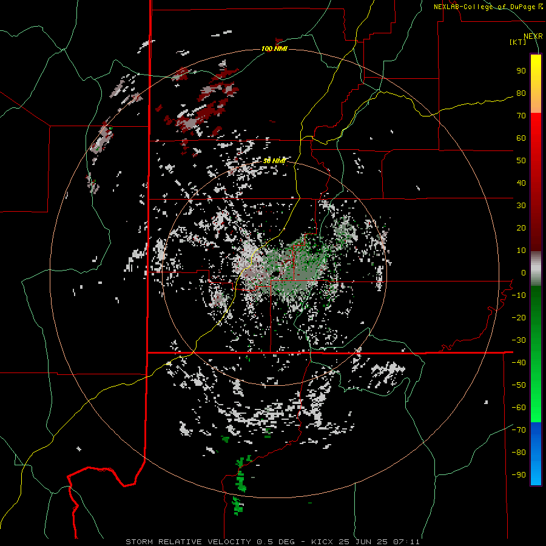This screenshot has width=546, height=546.
Task: Click the [KT] units label
Action: click(518, 42)
